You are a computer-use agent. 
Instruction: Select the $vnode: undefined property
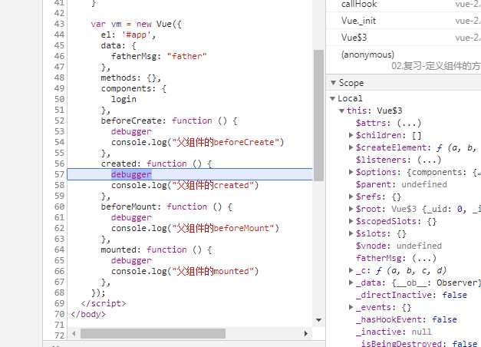tap(398, 246)
